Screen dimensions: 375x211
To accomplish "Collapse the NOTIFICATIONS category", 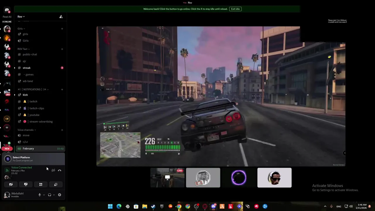I will pos(33,89).
